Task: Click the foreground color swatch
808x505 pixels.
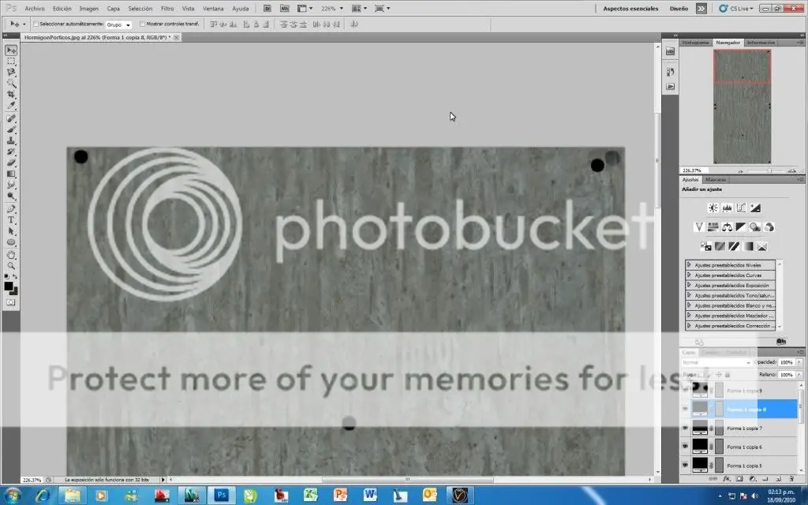Action: pos(8,286)
